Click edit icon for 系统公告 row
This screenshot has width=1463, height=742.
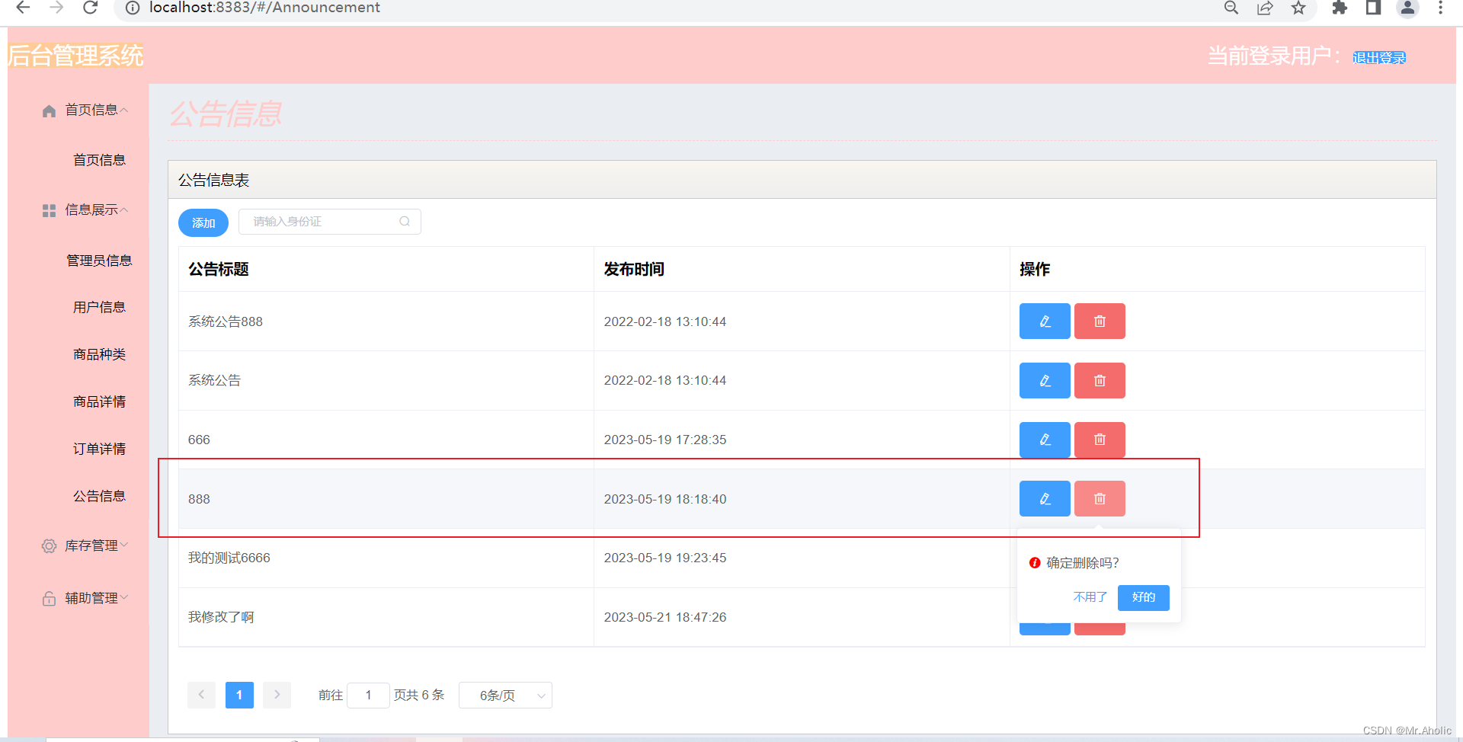coord(1045,380)
